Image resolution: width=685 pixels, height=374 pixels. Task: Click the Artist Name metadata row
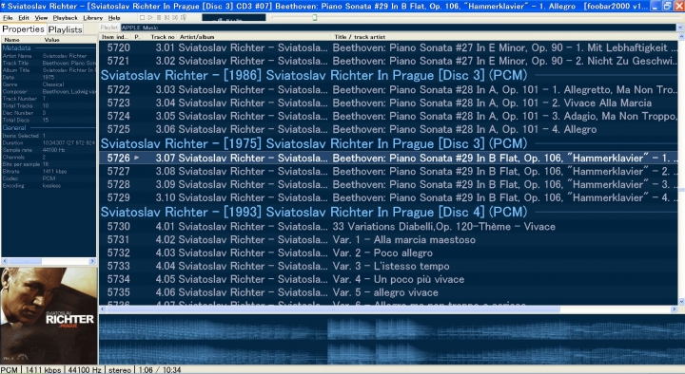tap(49, 56)
